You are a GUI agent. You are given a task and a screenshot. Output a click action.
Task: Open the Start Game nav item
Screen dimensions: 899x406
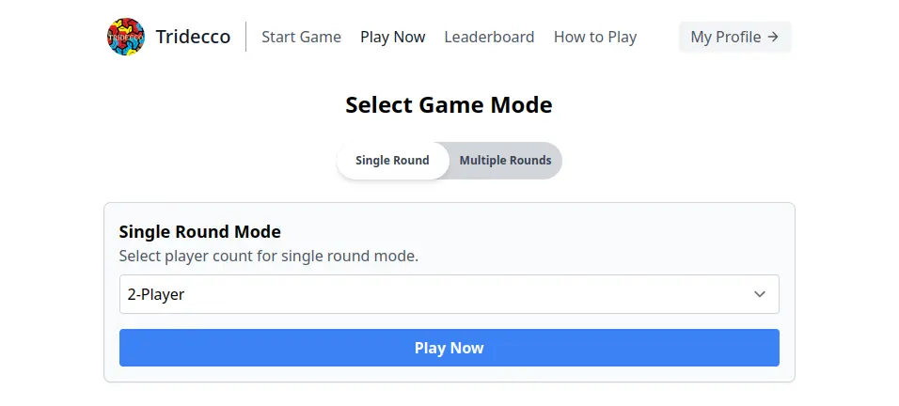point(301,37)
